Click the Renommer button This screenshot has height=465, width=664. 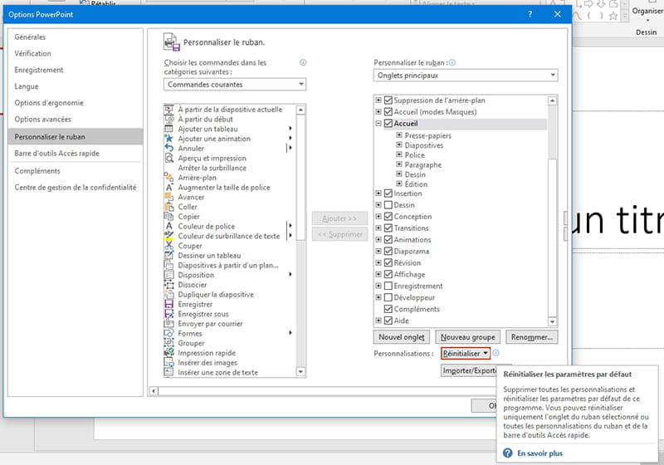532,337
